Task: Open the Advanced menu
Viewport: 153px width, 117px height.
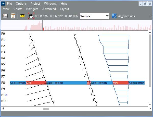Action: click(49, 9)
